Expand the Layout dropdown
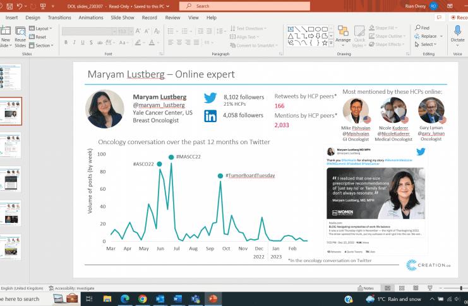The image size is (468, 306). (43, 28)
